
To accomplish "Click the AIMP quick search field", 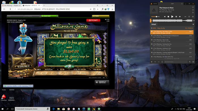I will click(x=176, y=62).
